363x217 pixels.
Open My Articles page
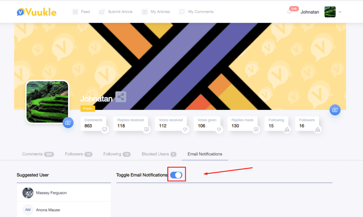pyautogui.click(x=156, y=12)
